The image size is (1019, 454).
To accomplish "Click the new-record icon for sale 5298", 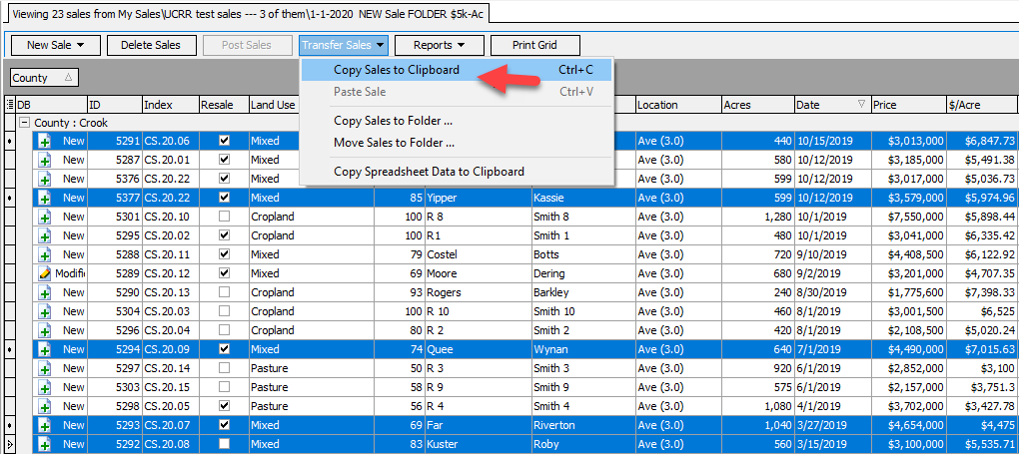I will click(x=44, y=406).
